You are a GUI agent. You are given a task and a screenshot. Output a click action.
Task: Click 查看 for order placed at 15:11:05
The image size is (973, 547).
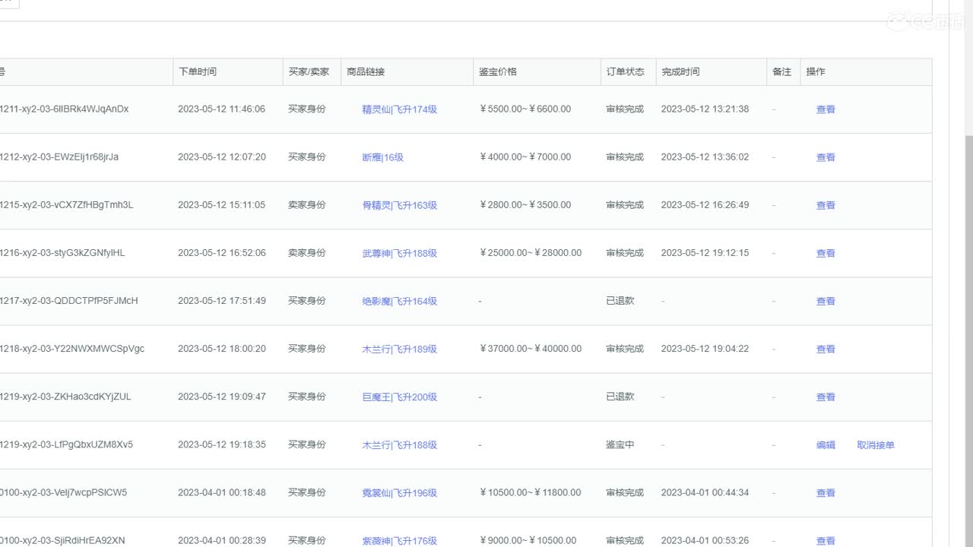point(826,205)
